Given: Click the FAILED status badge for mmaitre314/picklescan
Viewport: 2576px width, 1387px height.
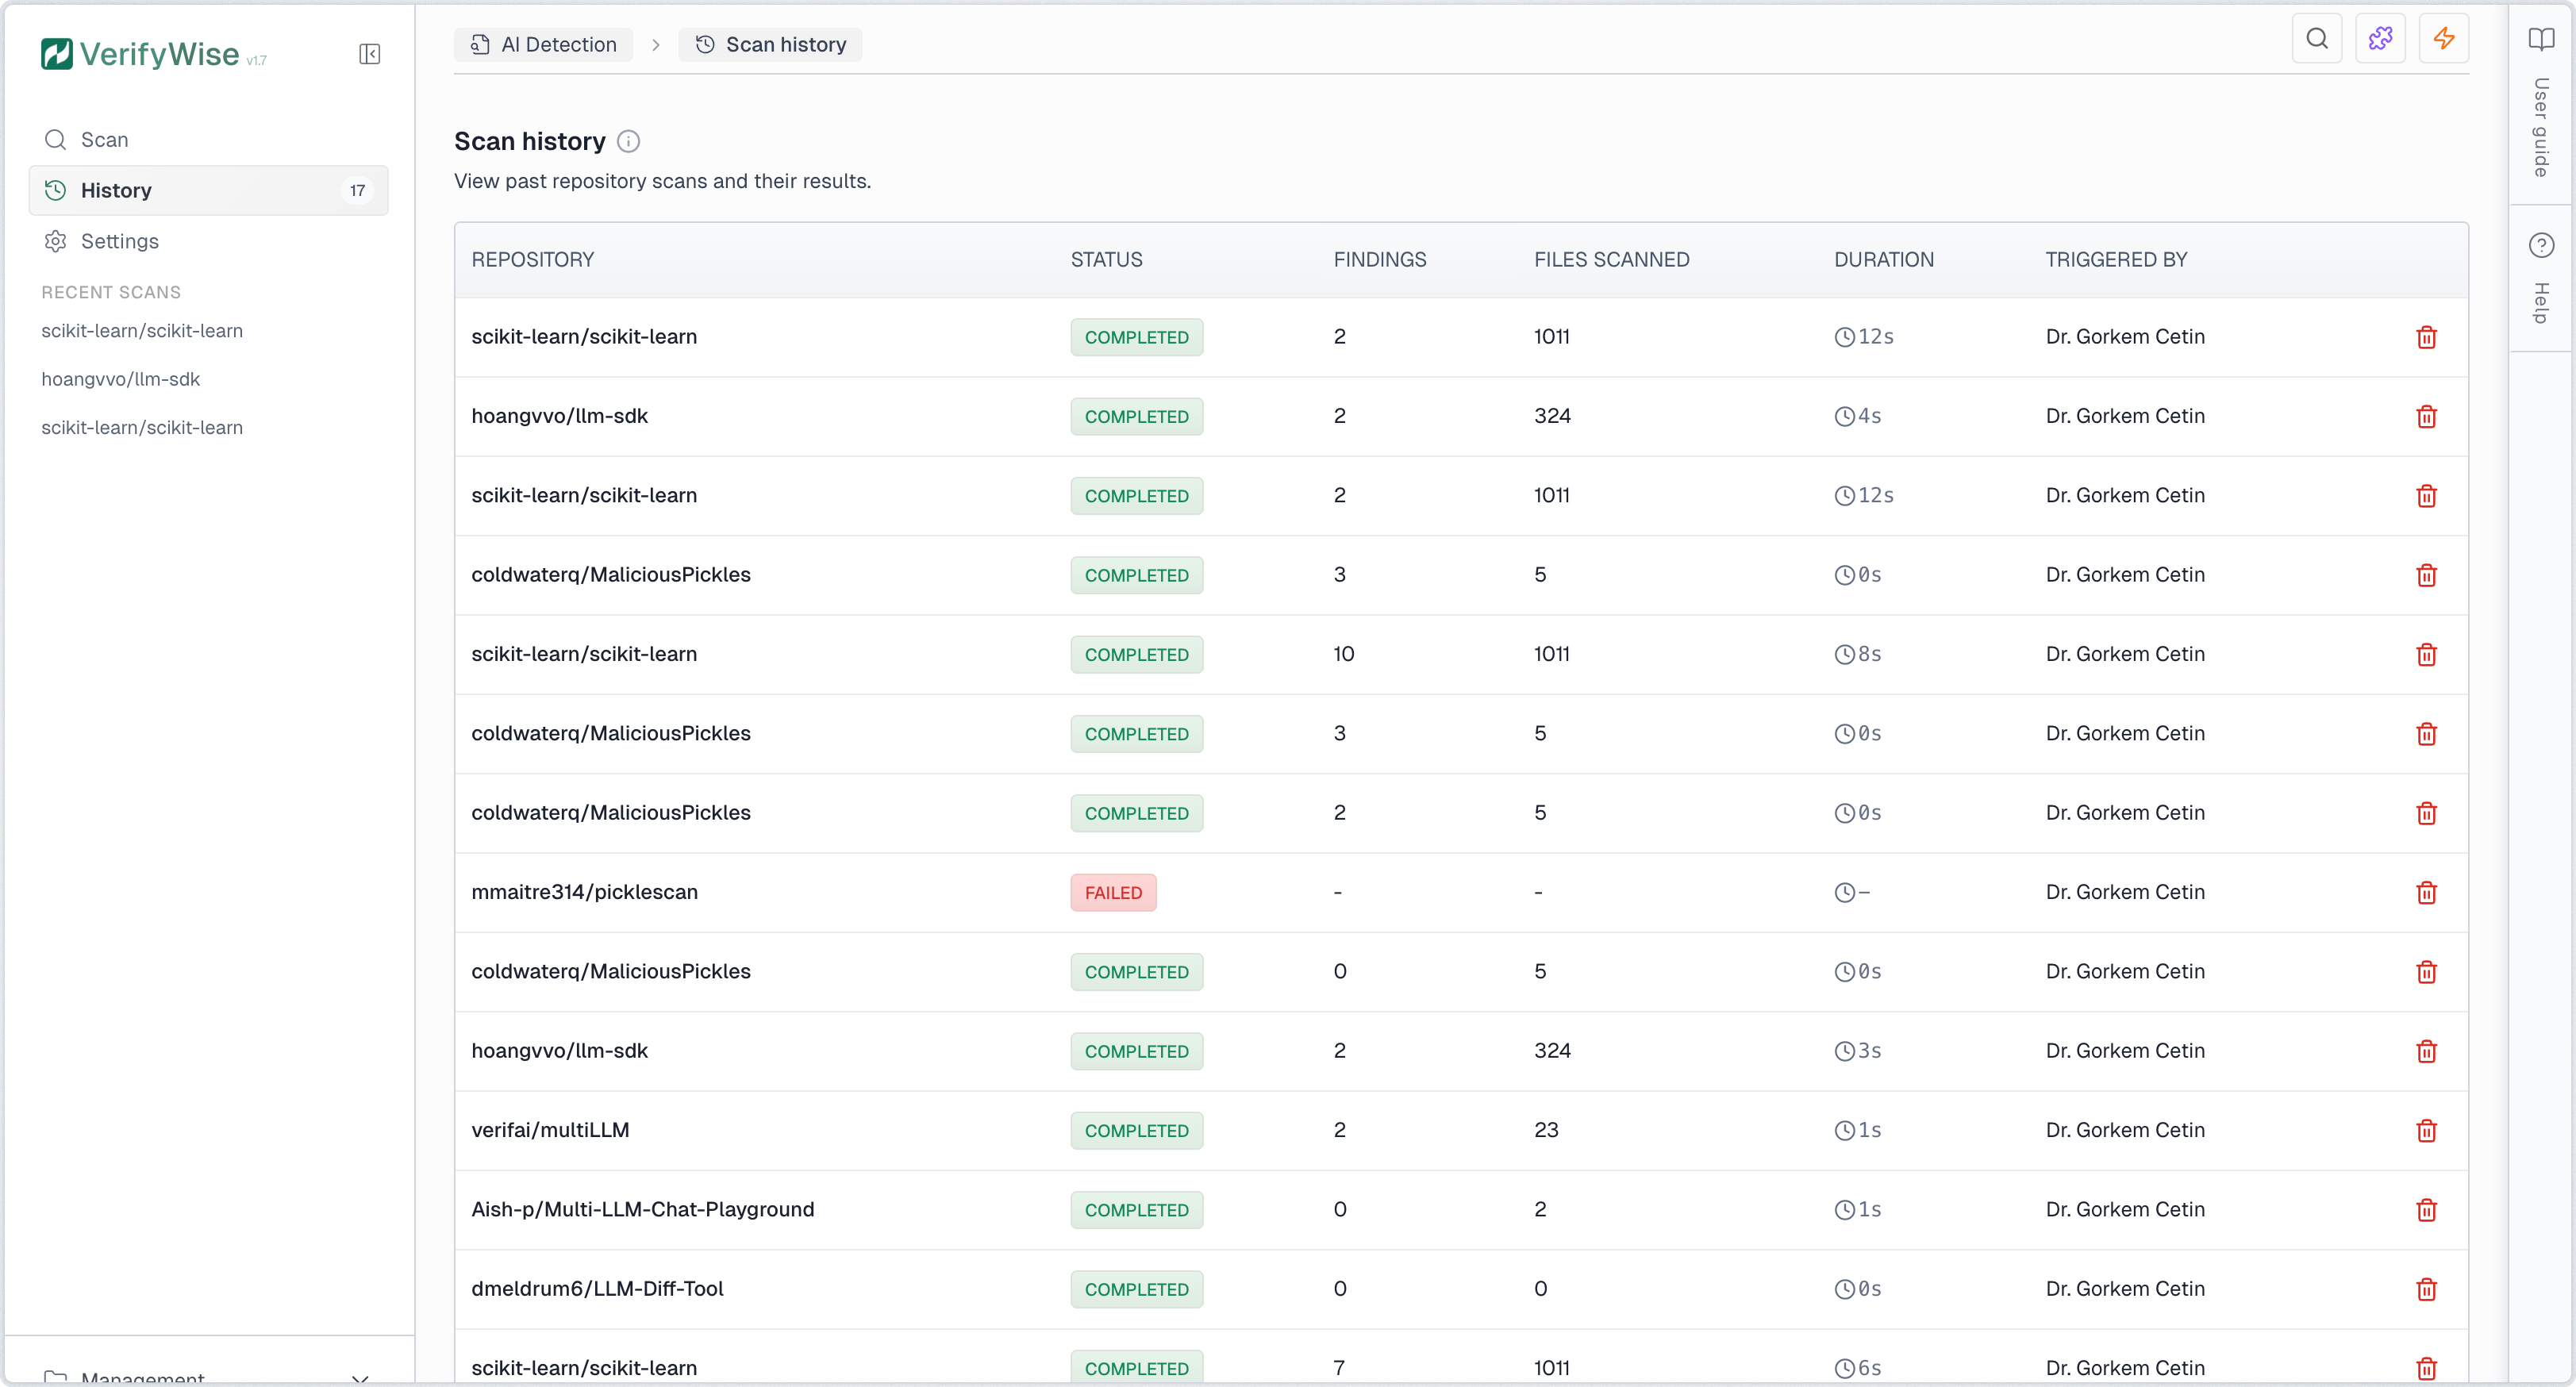Looking at the screenshot, I should 1113,892.
